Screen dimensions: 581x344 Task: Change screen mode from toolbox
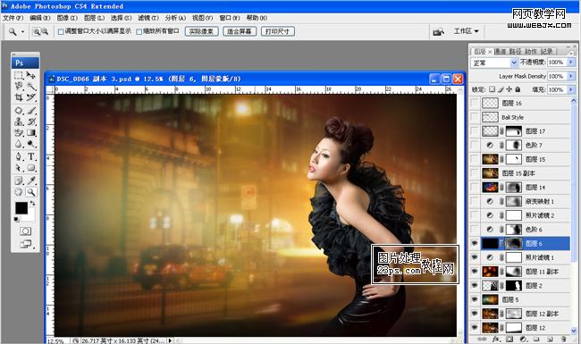tap(25, 244)
